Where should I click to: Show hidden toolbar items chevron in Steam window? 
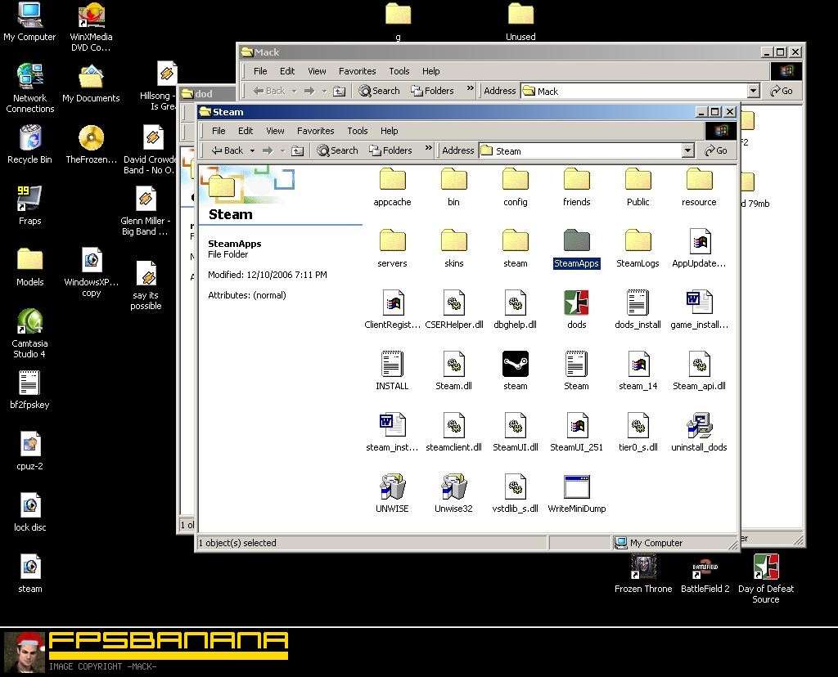[429, 149]
